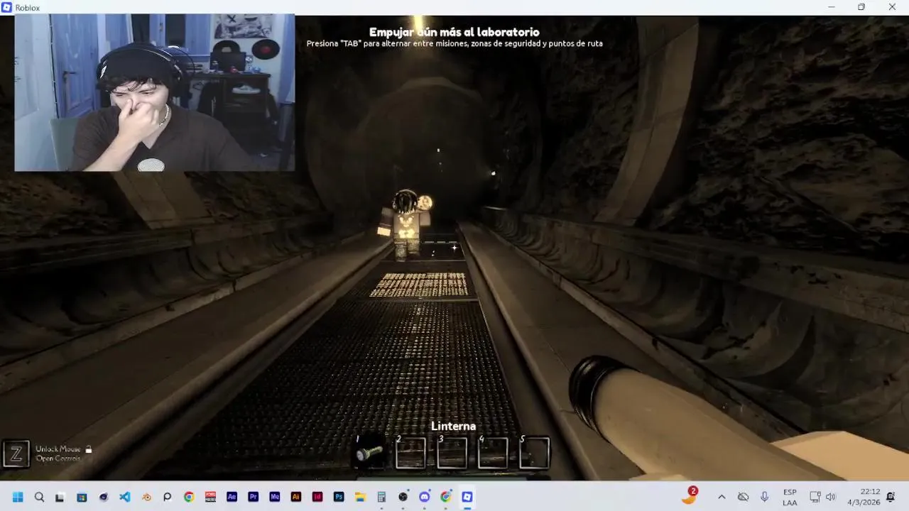Open the Calculator from taskbar
Viewport: 909px width, 511px height.
(381, 497)
